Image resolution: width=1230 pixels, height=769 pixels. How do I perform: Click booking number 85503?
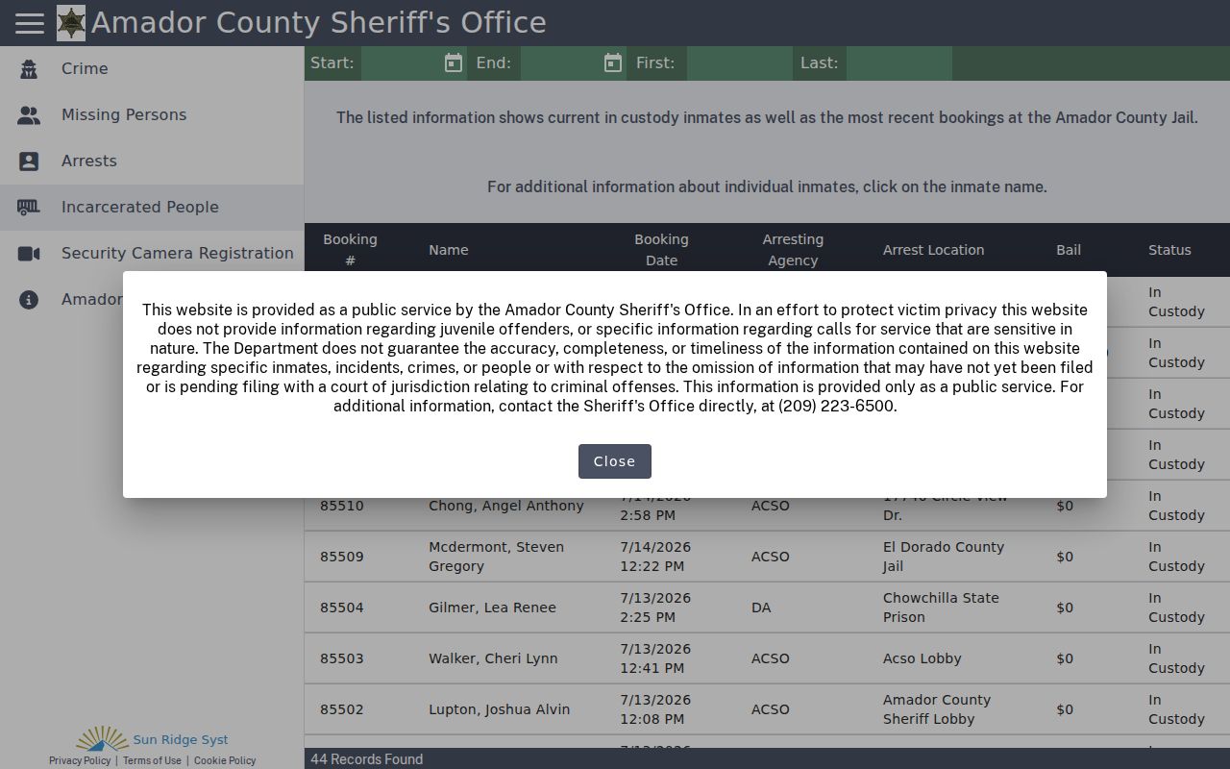[x=342, y=658]
